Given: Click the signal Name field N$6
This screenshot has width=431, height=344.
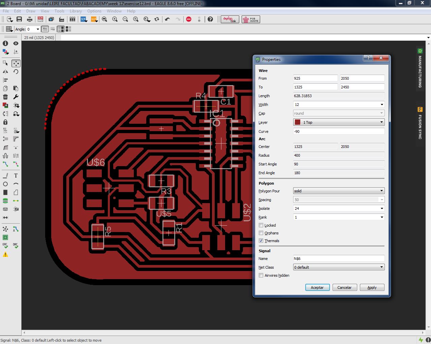Looking at the screenshot, I should (339, 259).
